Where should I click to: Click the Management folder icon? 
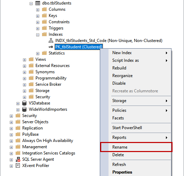18,147
